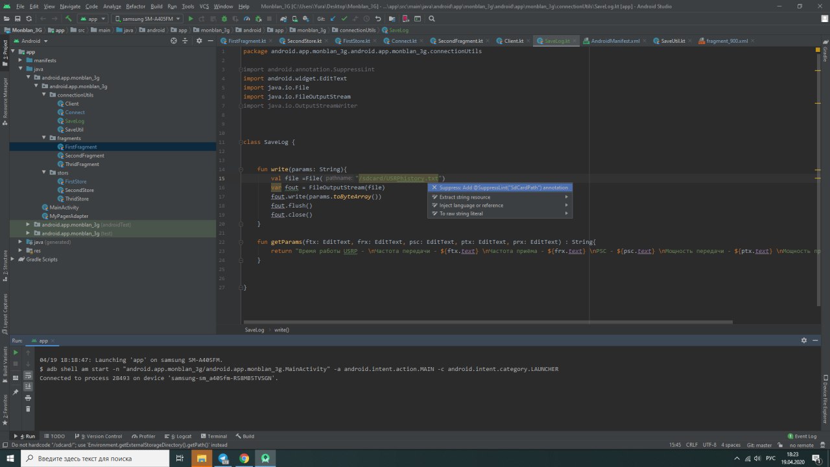Toggle scroll to end in Run console

pos(28,387)
